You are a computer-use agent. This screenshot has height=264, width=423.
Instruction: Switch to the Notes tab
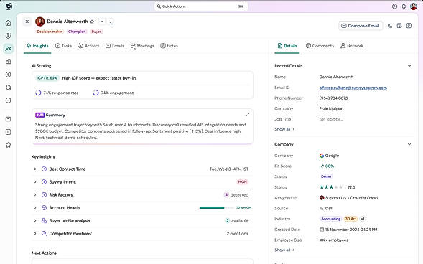coord(169,46)
